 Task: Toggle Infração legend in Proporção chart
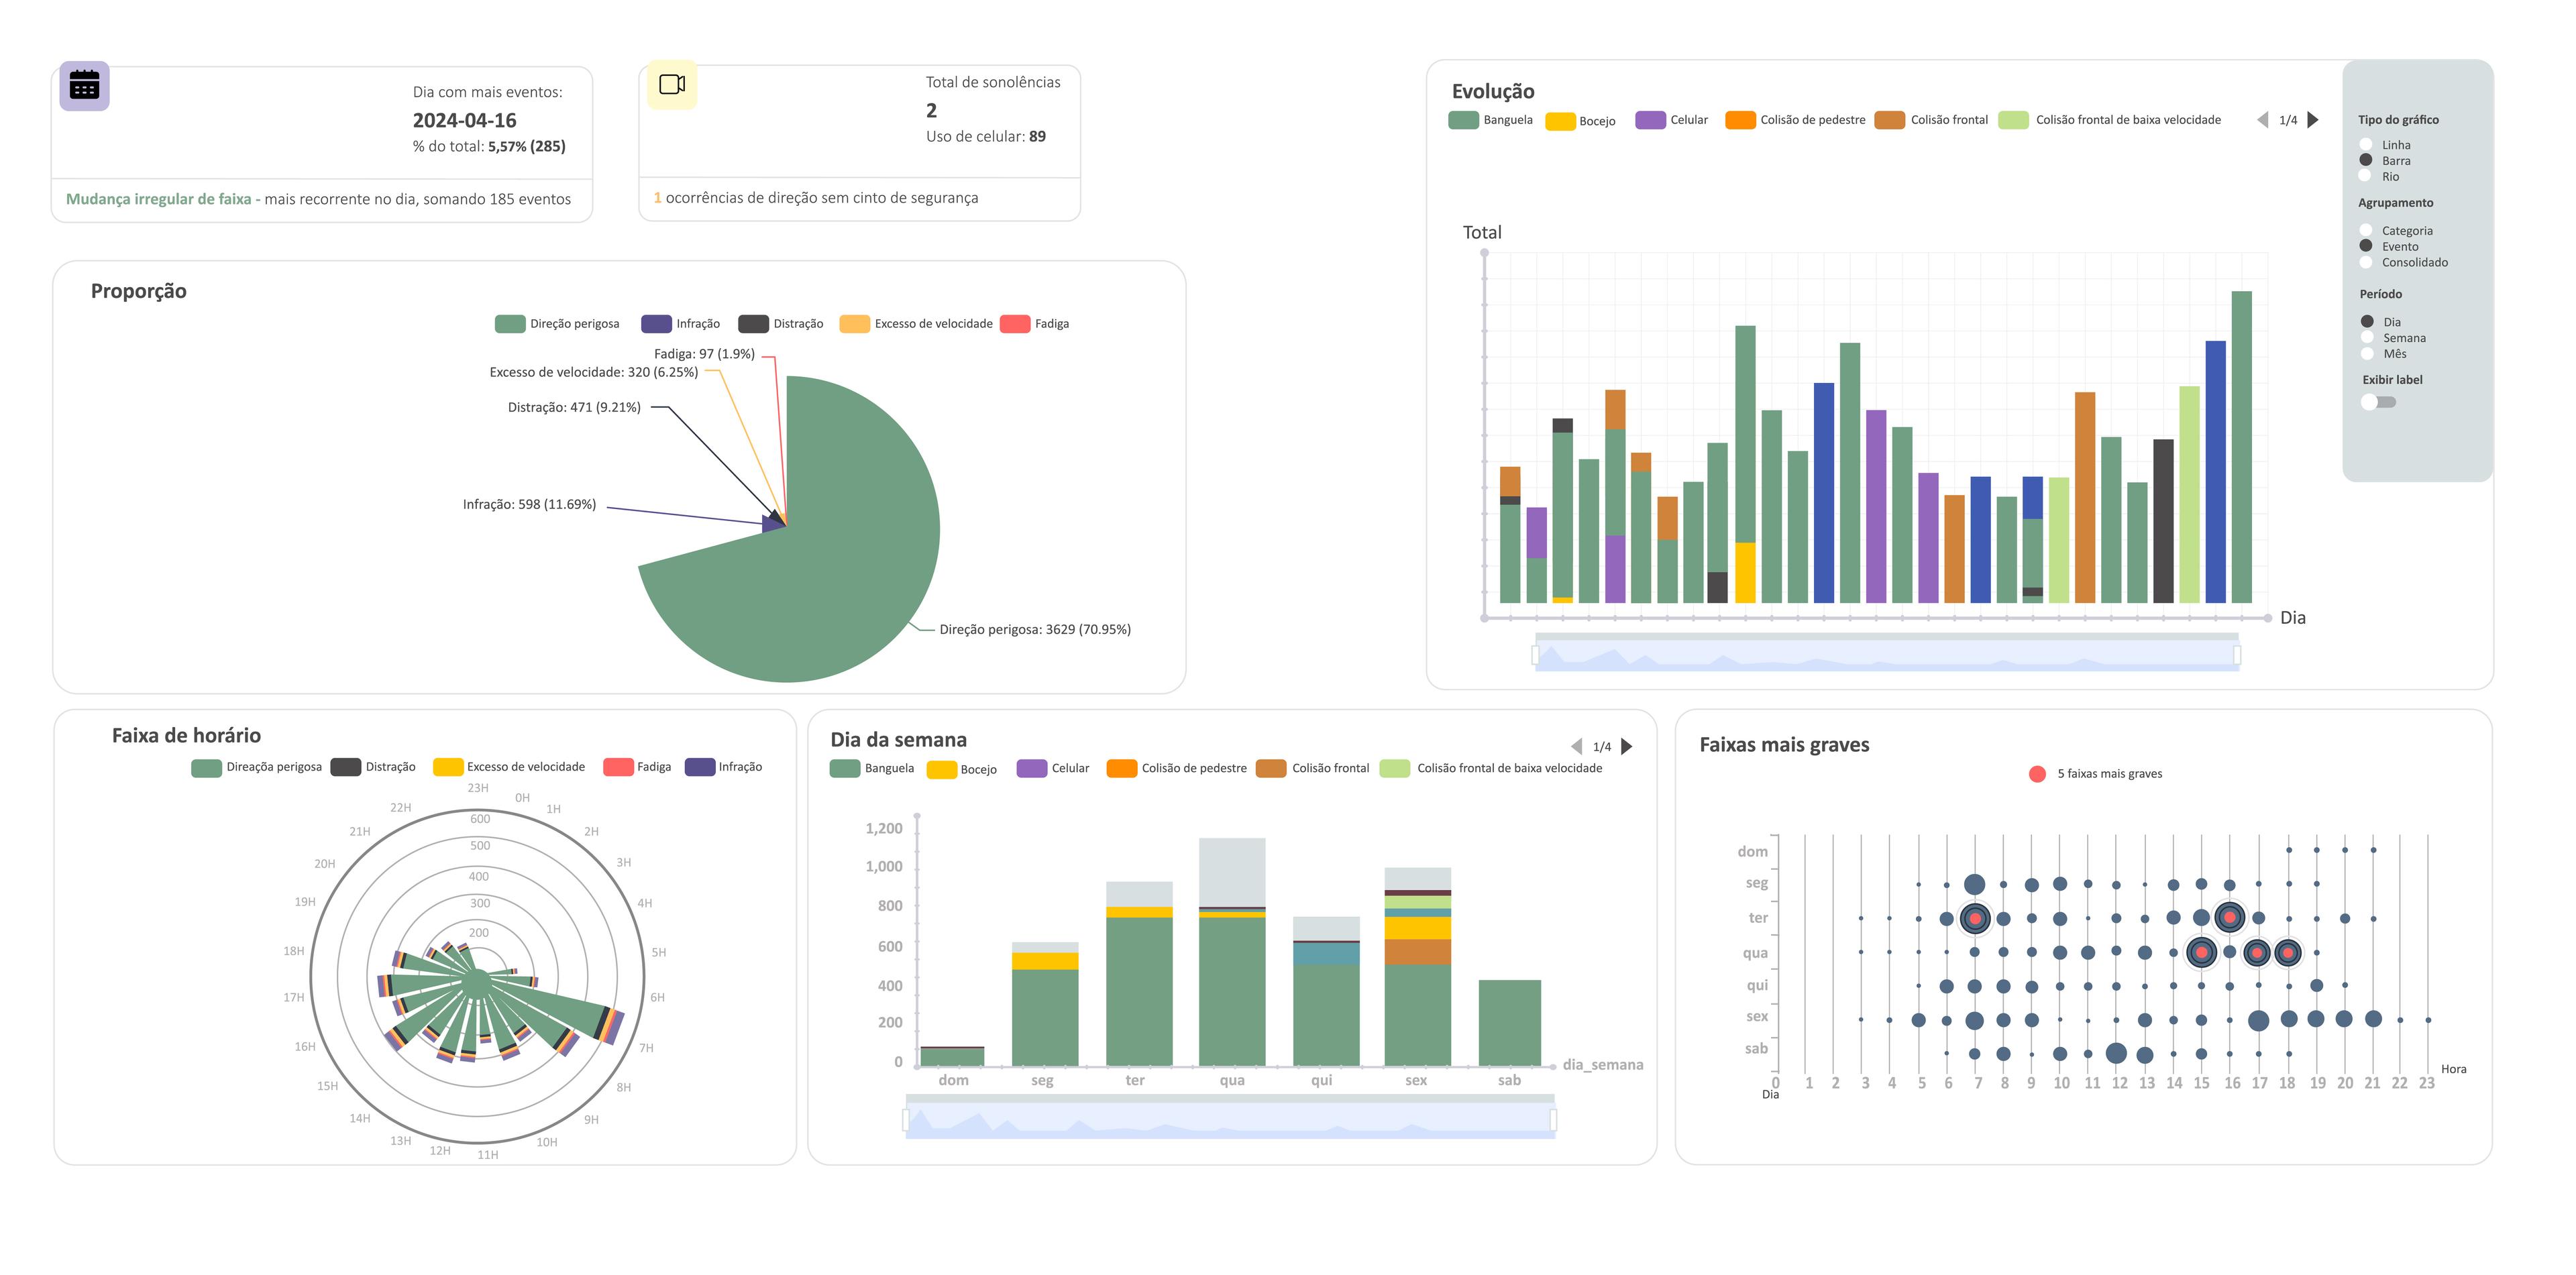pyautogui.click(x=656, y=324)
